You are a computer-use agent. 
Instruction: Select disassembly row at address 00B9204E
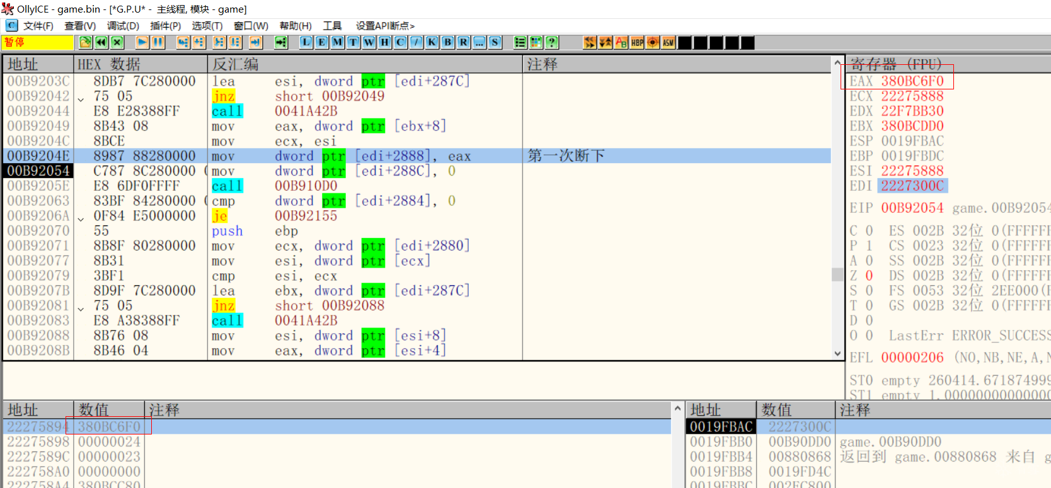(x=417, y=156)
